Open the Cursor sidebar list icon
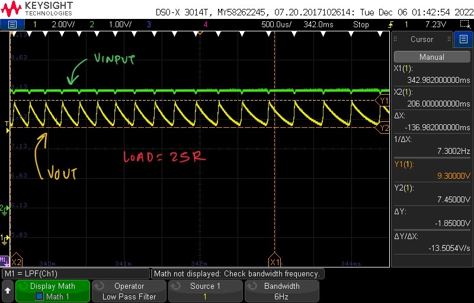 pyautogui.click(x=463, y=39)
